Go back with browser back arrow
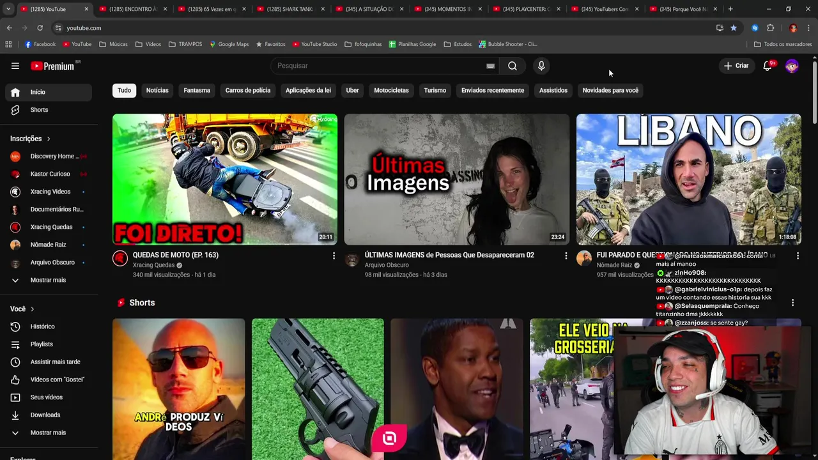The height and width of the screenshot is (460, 818). 10,28
